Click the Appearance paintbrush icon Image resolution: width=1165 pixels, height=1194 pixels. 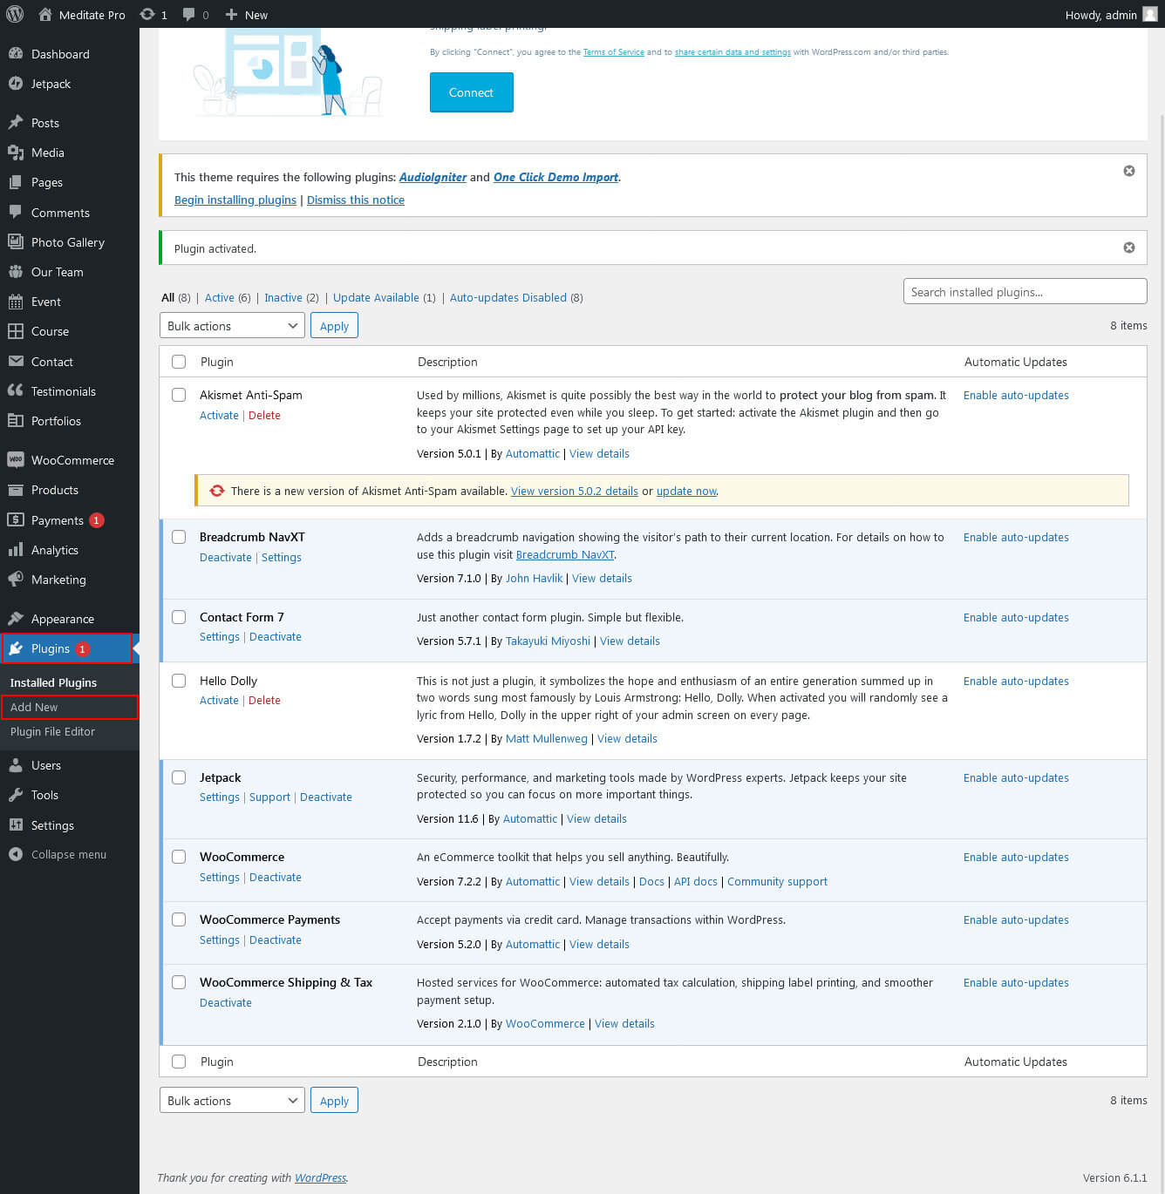click(x=16, y=618)
